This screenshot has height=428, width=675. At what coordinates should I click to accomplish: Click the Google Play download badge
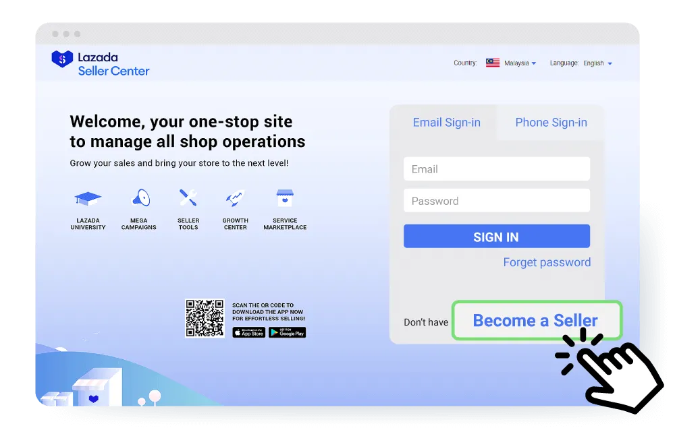pyautogui.click(x=287, y=332)
